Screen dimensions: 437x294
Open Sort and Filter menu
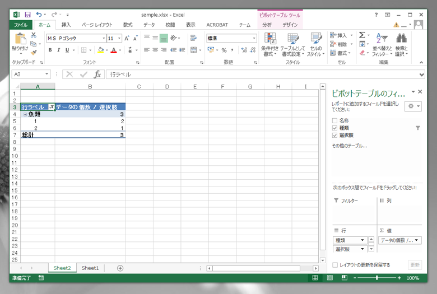(x=382, y=45)
